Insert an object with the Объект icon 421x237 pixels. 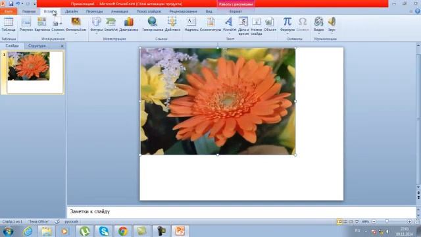pos(270,24)
